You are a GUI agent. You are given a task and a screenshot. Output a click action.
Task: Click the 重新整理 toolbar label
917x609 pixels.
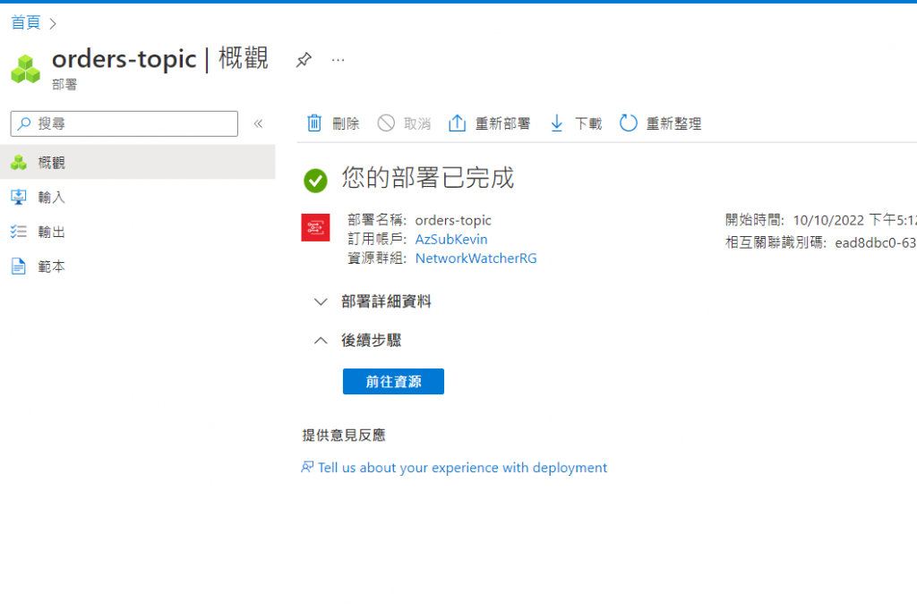(x=673, y=123)
